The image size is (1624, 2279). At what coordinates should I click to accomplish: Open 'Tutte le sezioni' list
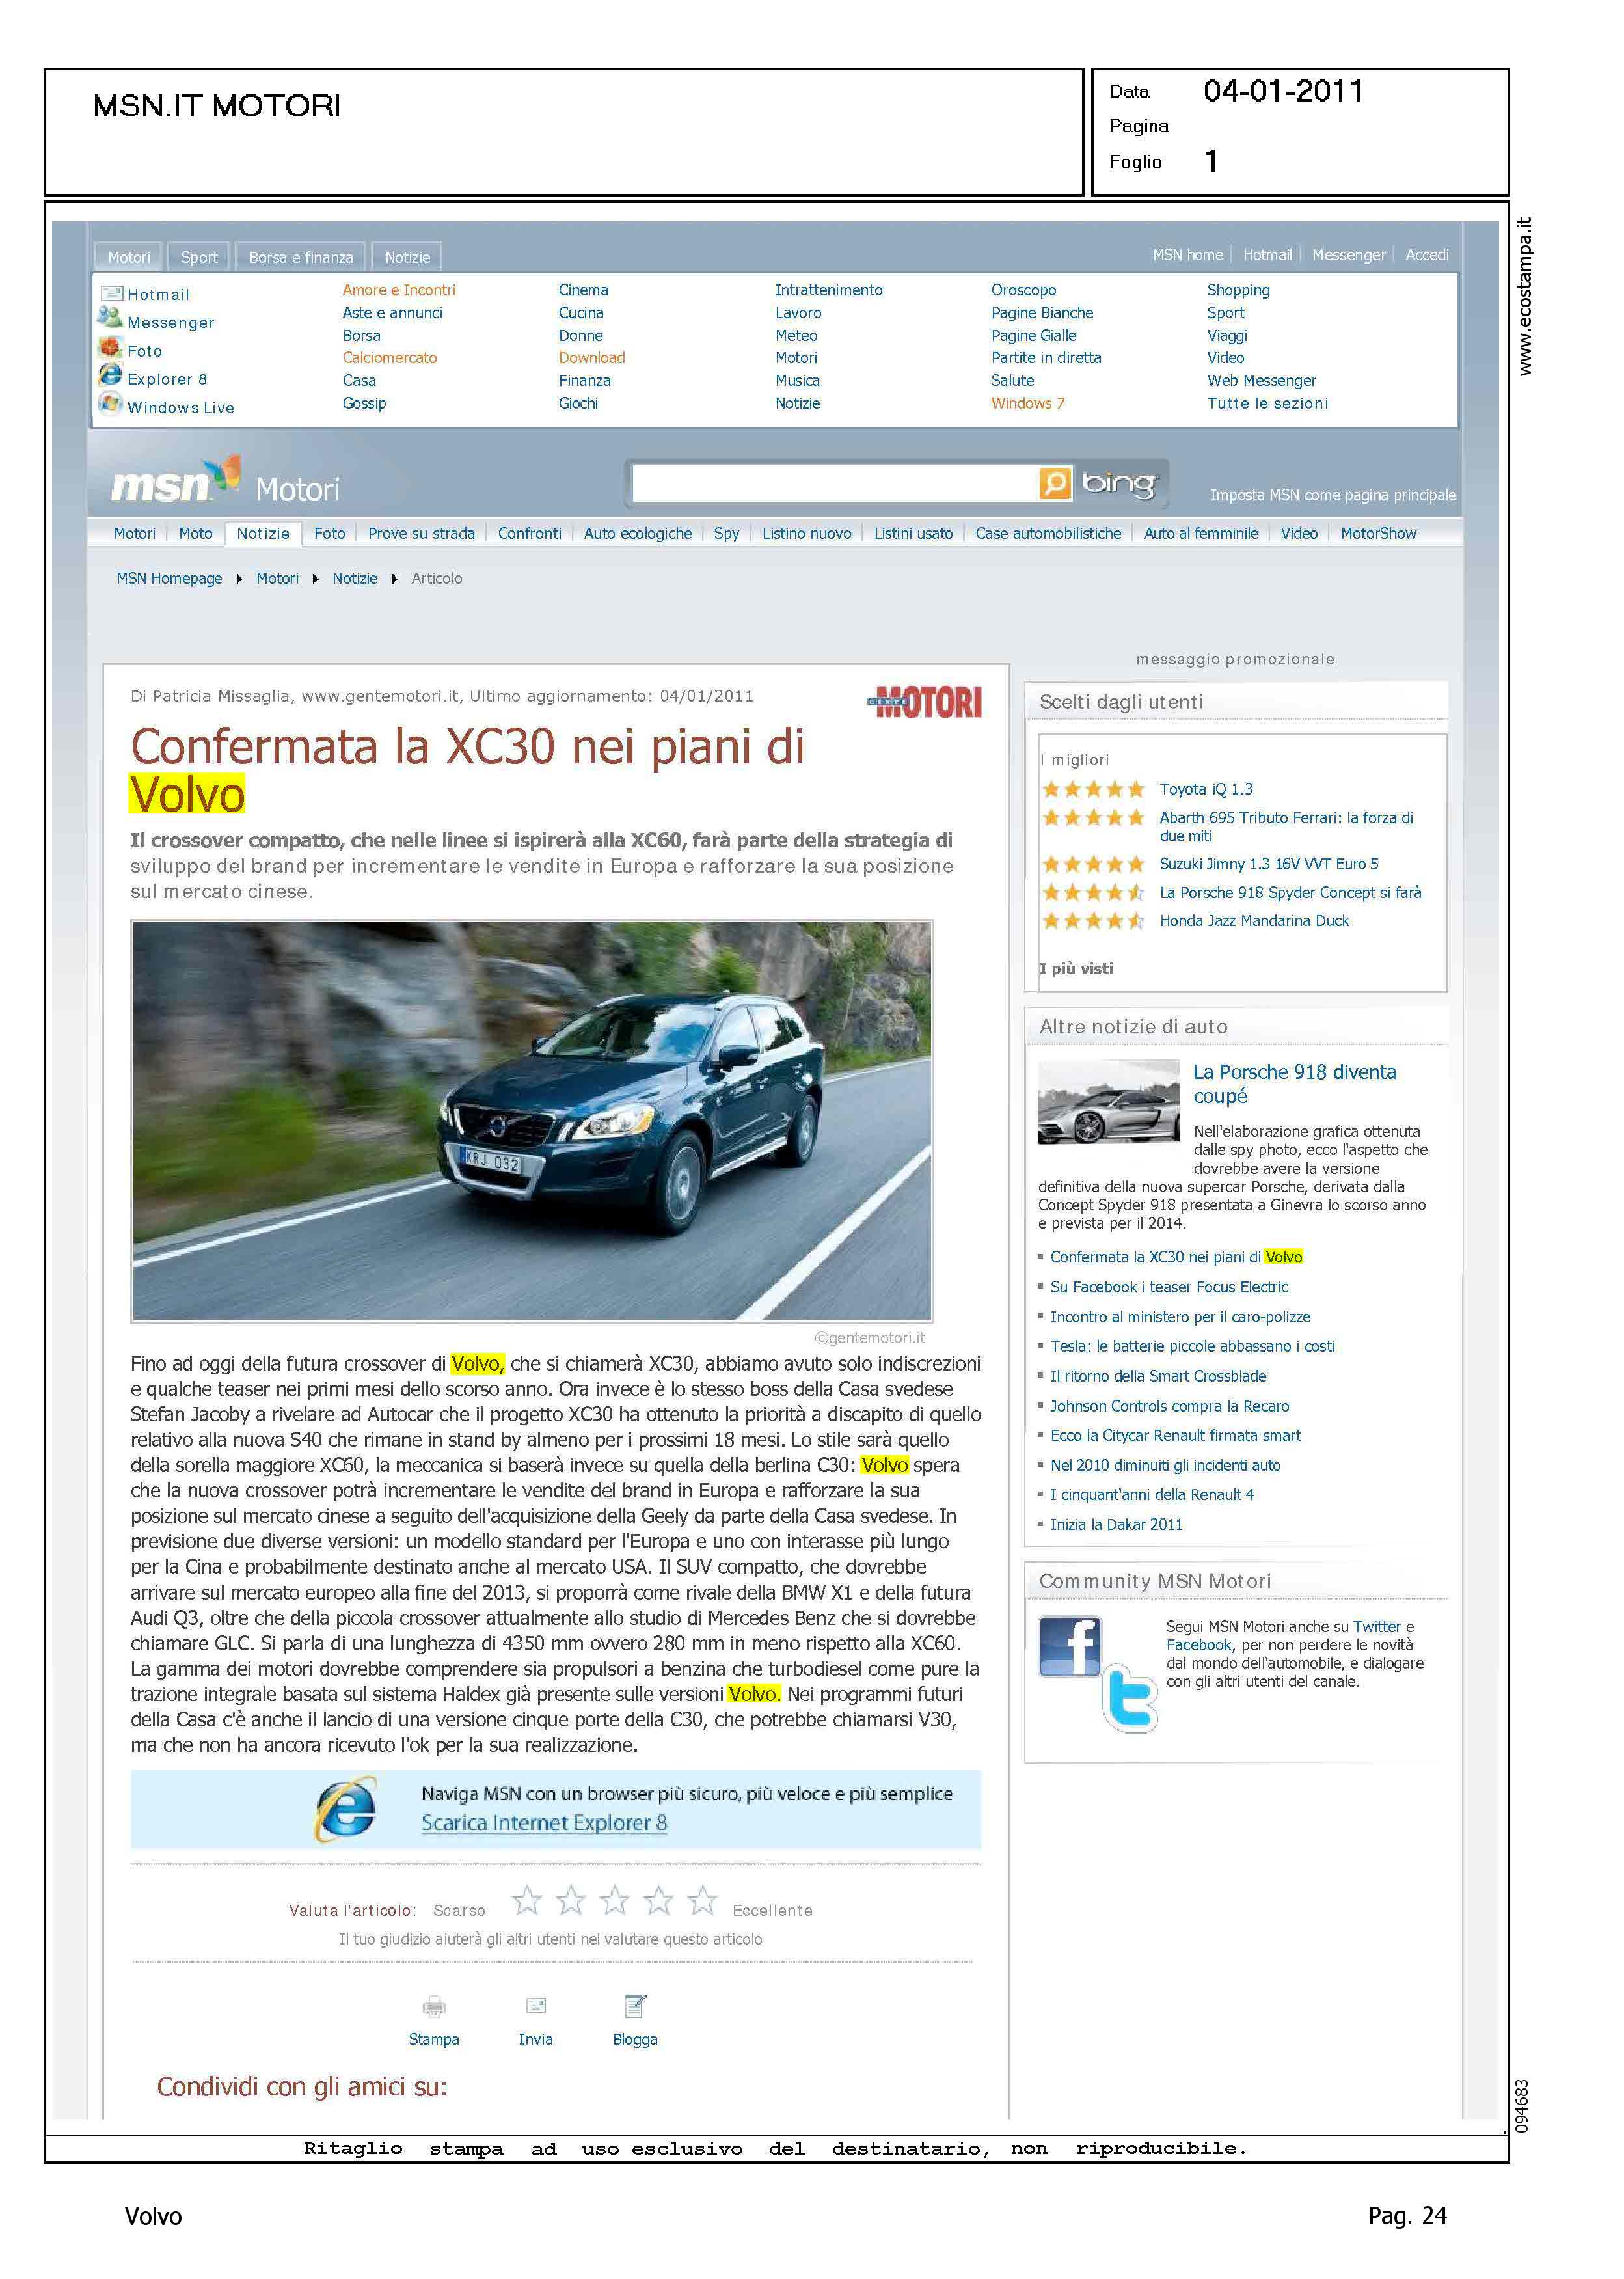(1267, 403)
